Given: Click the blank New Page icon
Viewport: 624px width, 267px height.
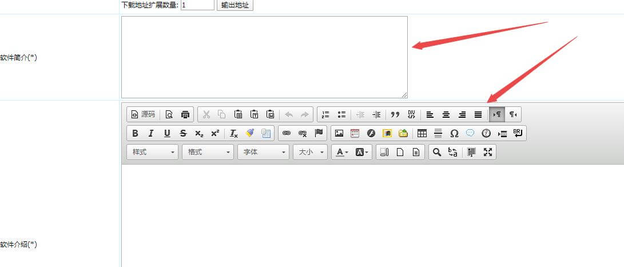Looking at the screenshot, I should (x=400, y=152).
